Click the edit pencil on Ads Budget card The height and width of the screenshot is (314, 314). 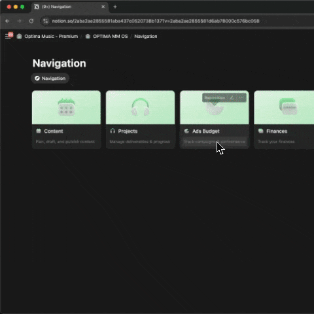232,97
